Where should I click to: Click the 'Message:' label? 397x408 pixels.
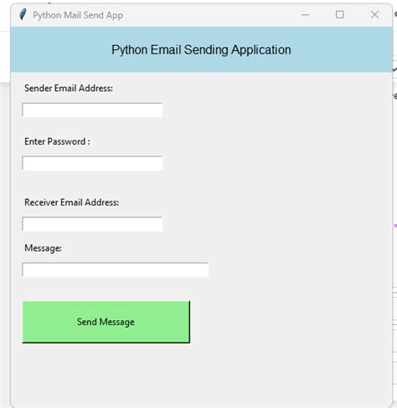43,248
